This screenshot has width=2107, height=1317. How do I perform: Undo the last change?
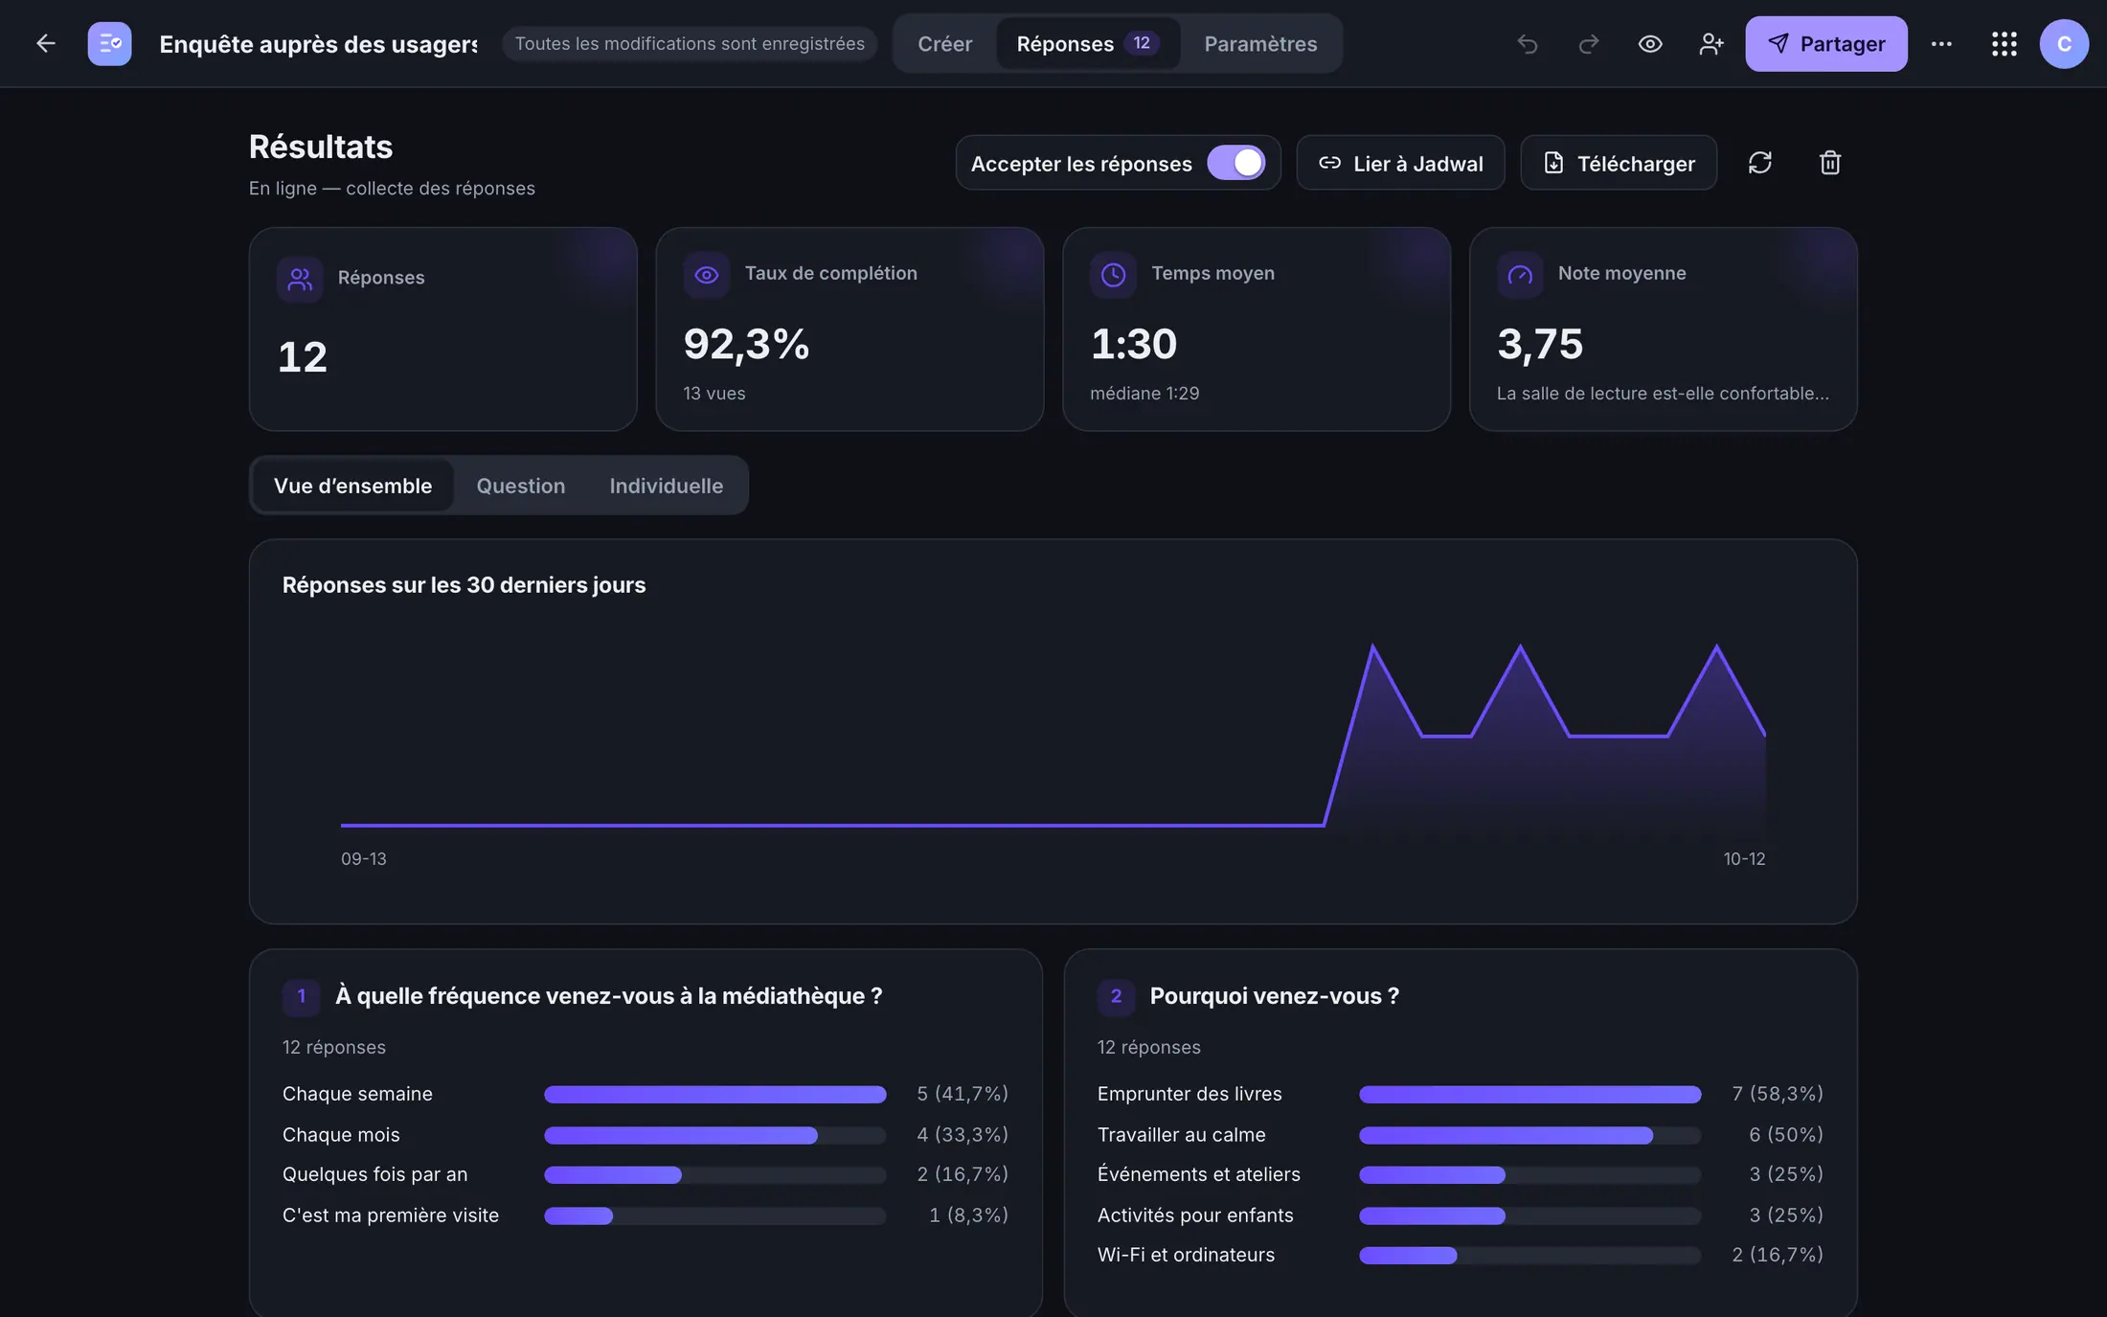(1527, 43)
